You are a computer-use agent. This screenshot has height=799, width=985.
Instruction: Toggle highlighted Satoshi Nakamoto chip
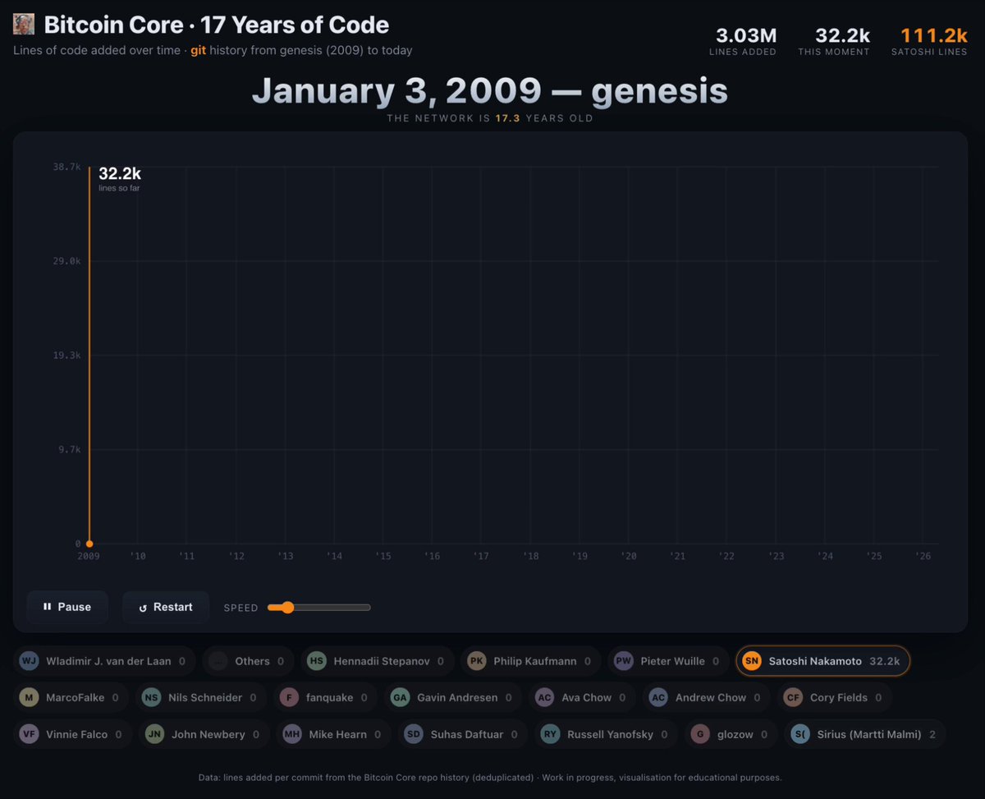point(823,661)
